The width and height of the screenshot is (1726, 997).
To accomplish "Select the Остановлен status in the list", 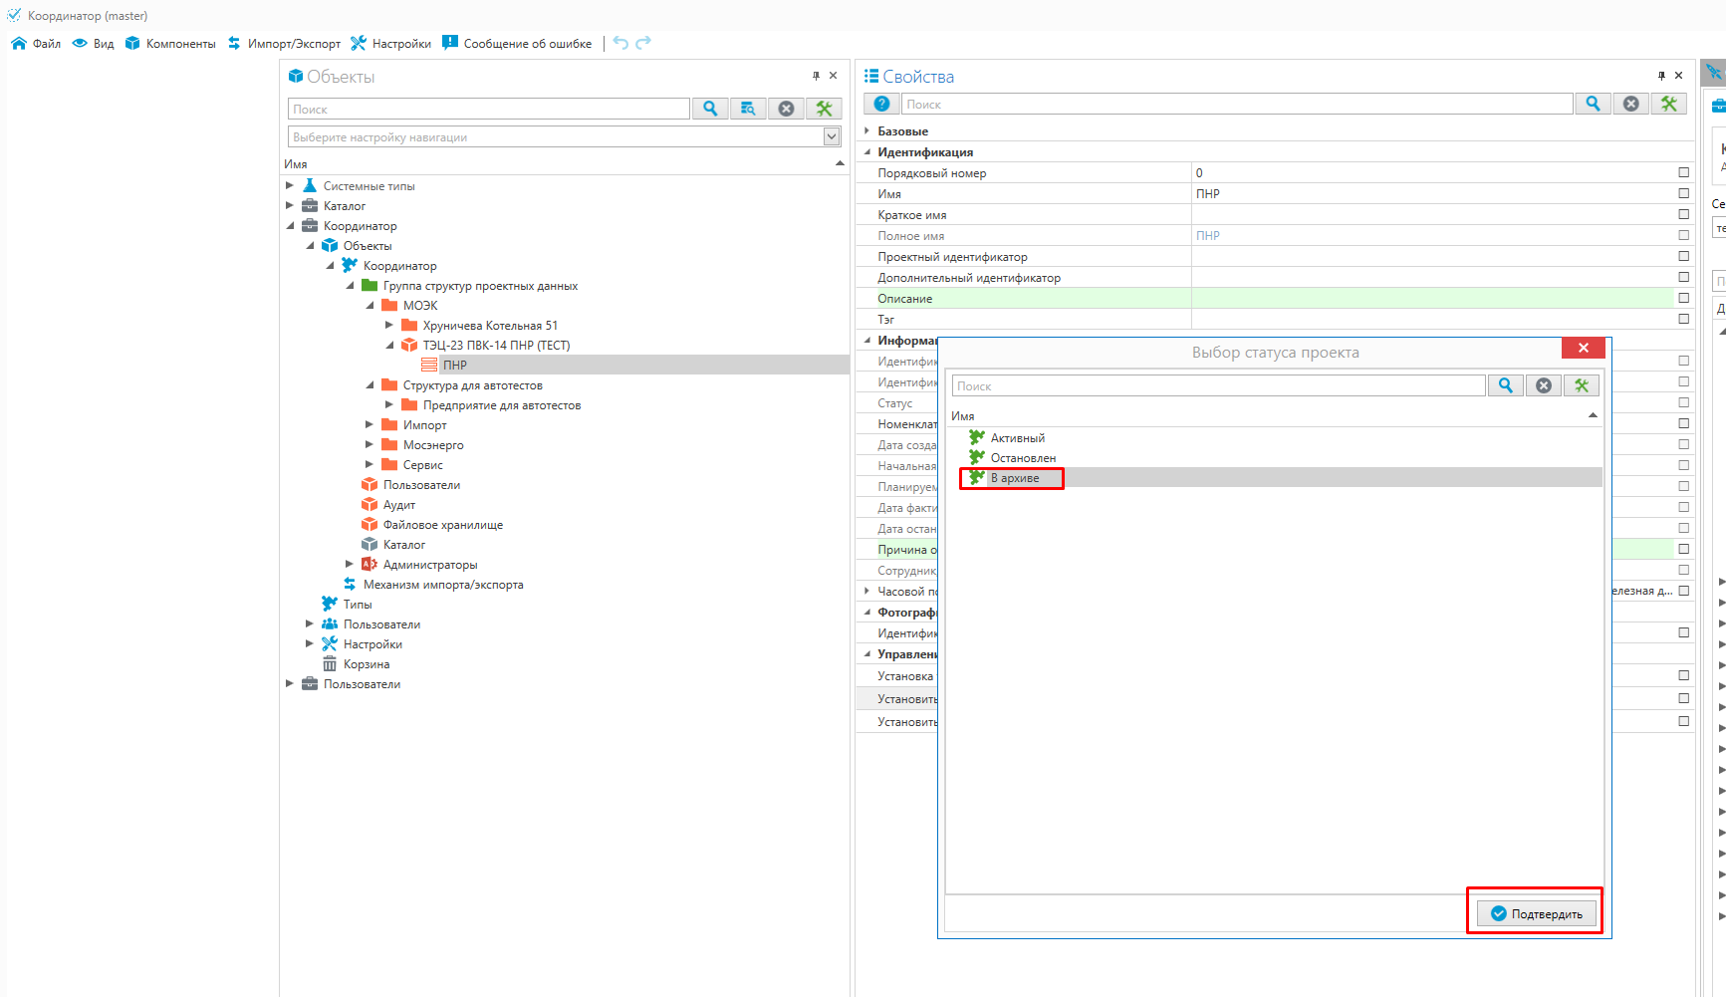I will tap(1023, 458).
